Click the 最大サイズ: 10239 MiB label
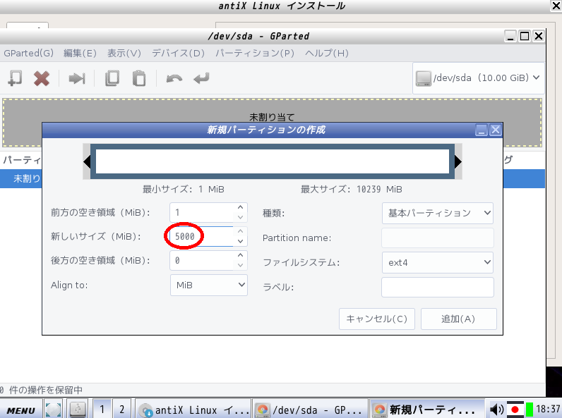 [x=352, y=190]
